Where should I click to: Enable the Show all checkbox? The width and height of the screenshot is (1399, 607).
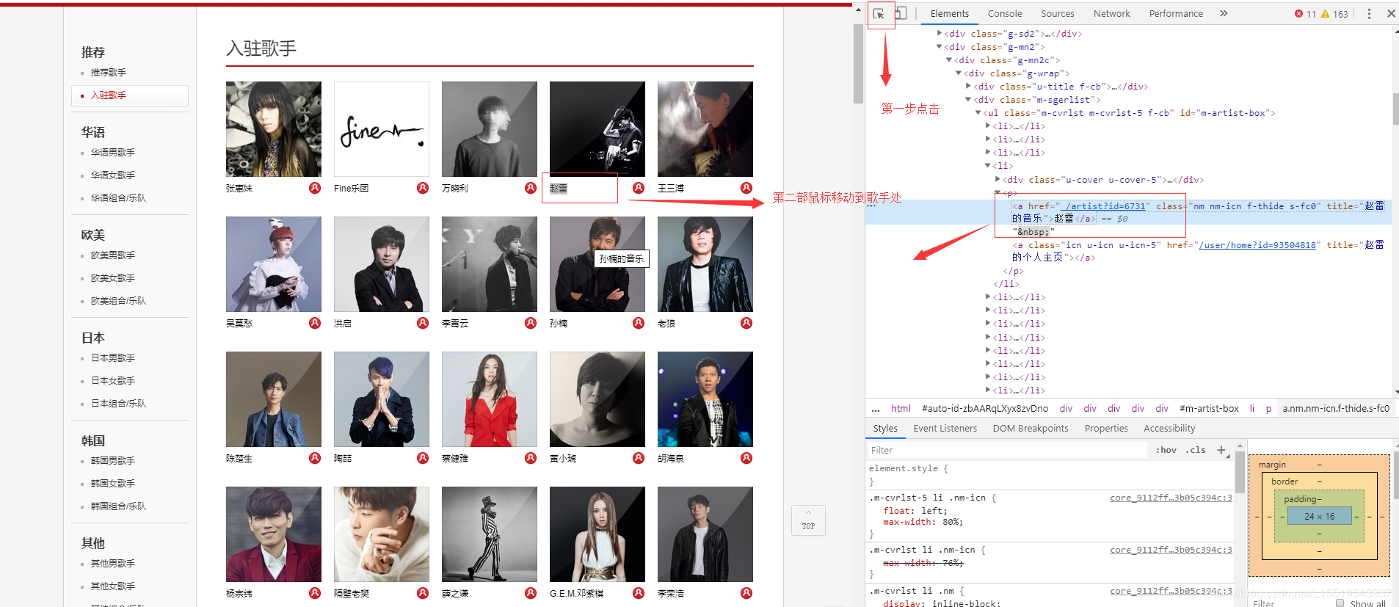1340,603
